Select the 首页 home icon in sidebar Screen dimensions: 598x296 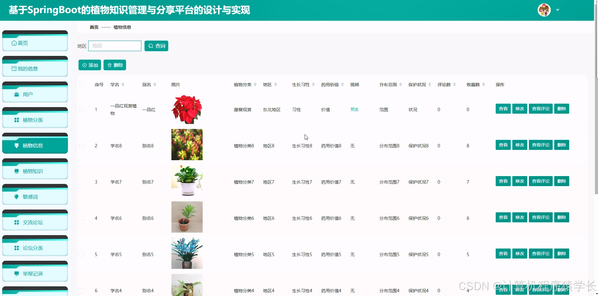tap(14, 43)
